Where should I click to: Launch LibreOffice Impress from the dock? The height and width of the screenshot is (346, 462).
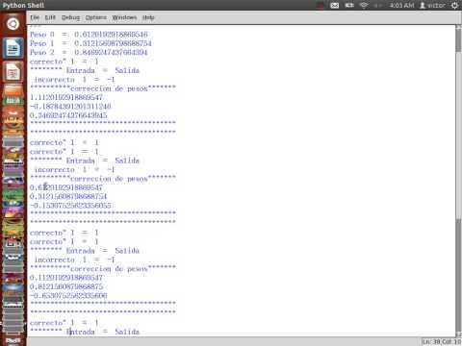(13, 72)
